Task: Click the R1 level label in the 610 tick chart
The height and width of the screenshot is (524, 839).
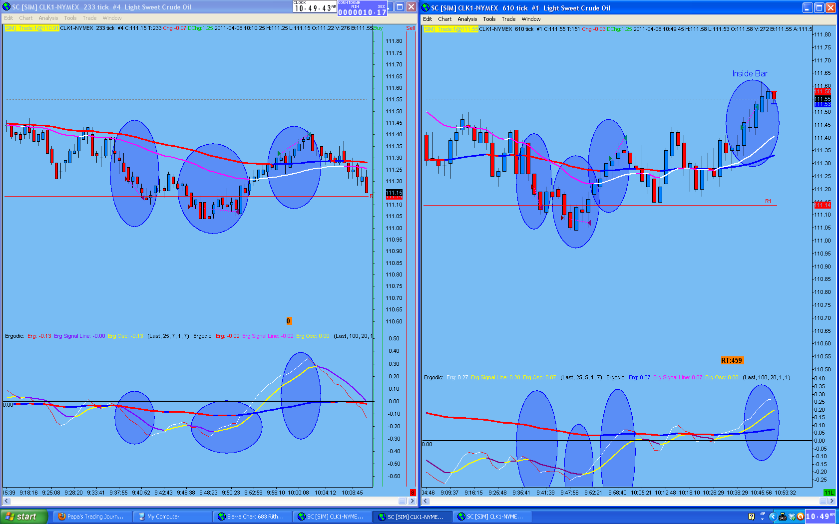Action: [x=768, y=201]
